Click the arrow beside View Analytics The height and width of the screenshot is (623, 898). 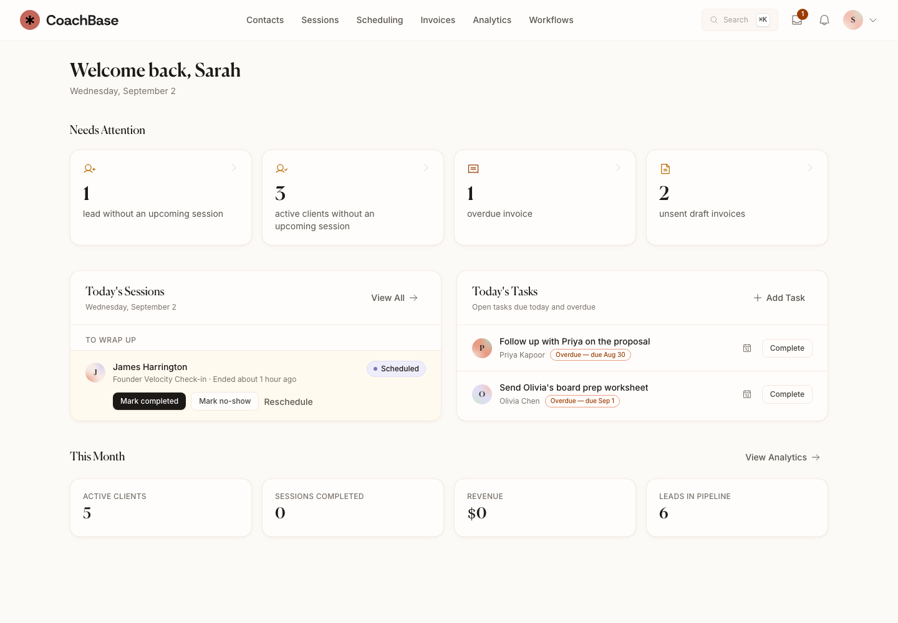pos(816,457)
